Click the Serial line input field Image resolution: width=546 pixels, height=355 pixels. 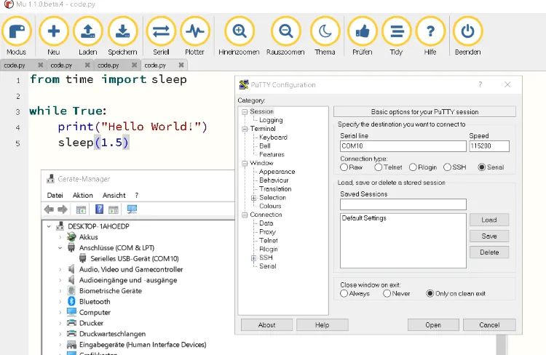coord(403,146)
